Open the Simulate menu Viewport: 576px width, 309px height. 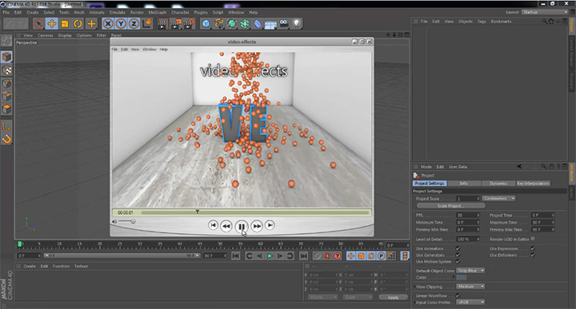tap(117, 13)
